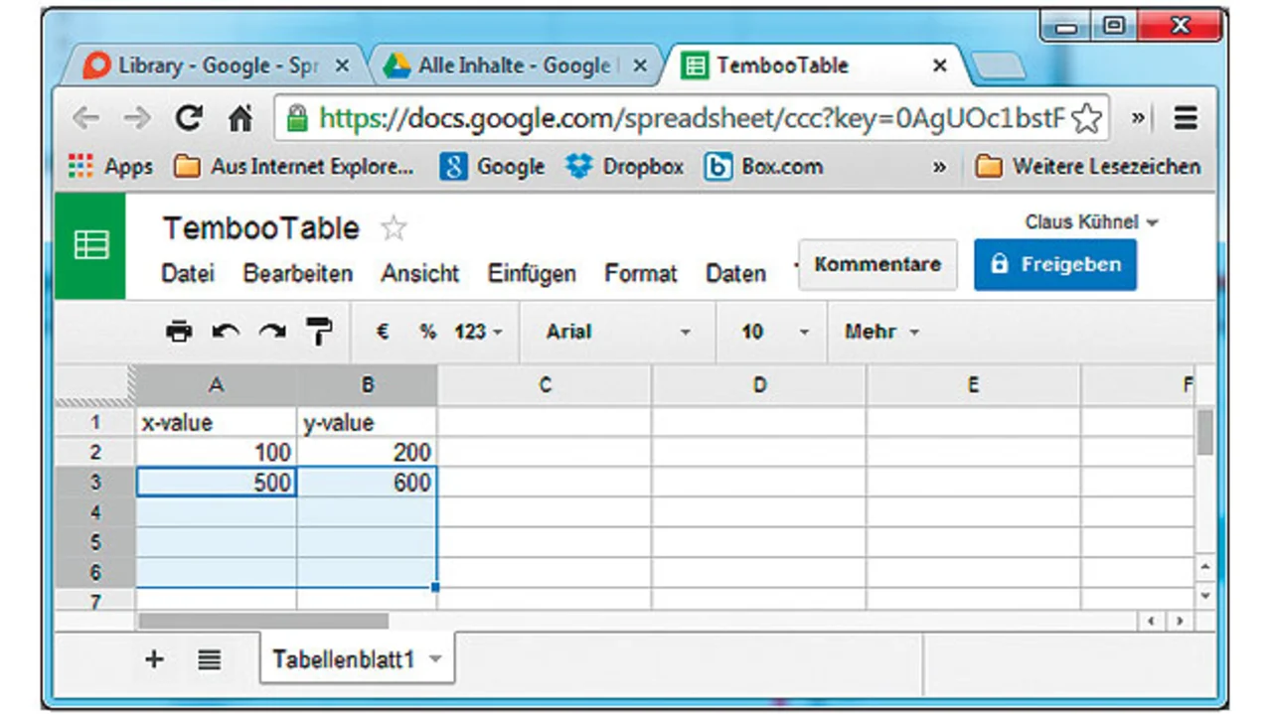
Task: Switch to the Alle Inhalte Google tab
Action: 512,66
